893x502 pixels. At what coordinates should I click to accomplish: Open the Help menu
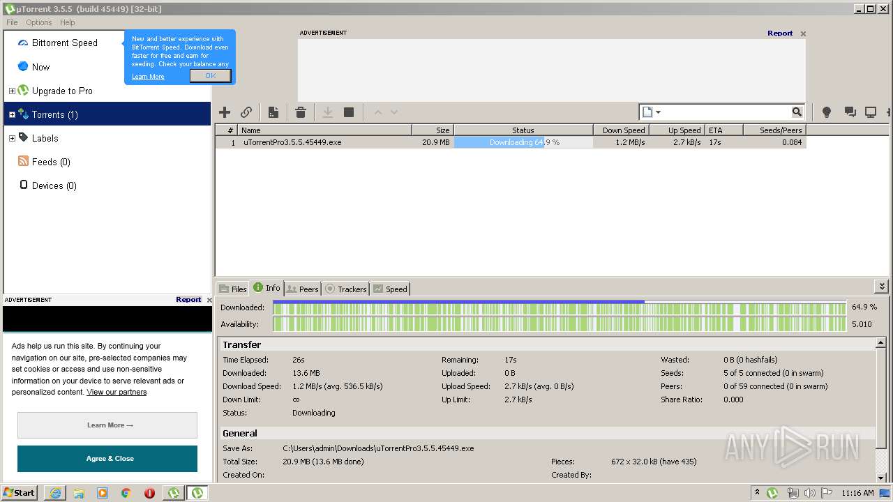tap(67, 22)
